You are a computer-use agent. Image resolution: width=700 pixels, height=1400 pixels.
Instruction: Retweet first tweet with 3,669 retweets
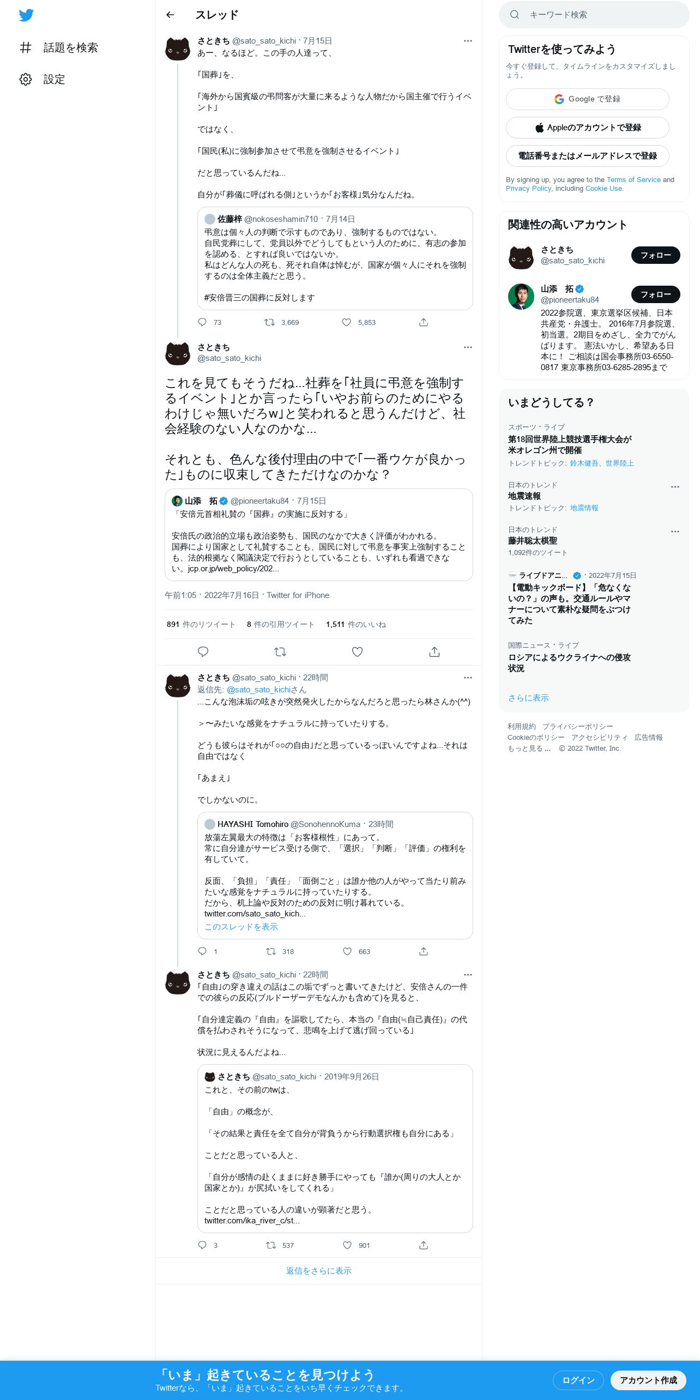coord(269,322)
